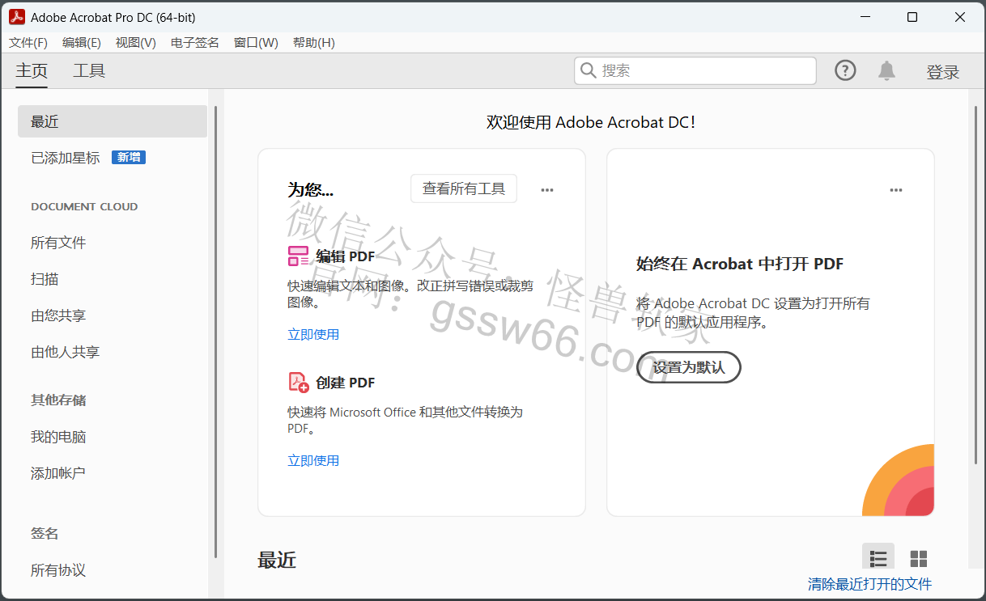Open 由您共享 in the sidebar

58,315
